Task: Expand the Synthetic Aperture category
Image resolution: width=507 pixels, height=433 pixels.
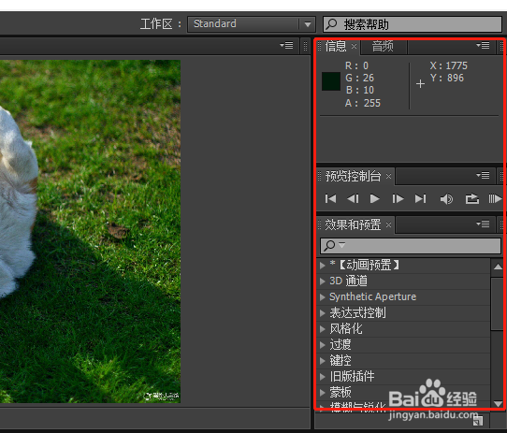Action: 322,297
